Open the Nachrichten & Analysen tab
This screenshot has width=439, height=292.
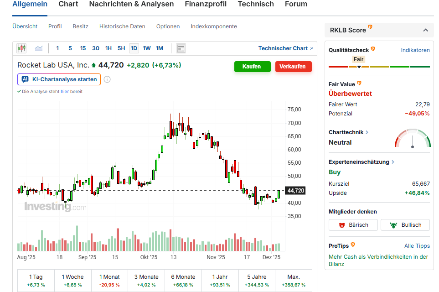131,4
